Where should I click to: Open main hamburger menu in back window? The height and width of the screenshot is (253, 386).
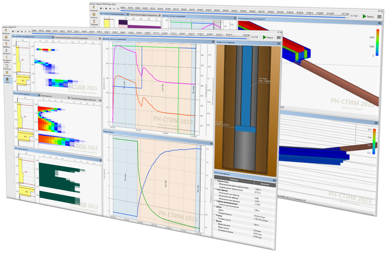point(379,17)
